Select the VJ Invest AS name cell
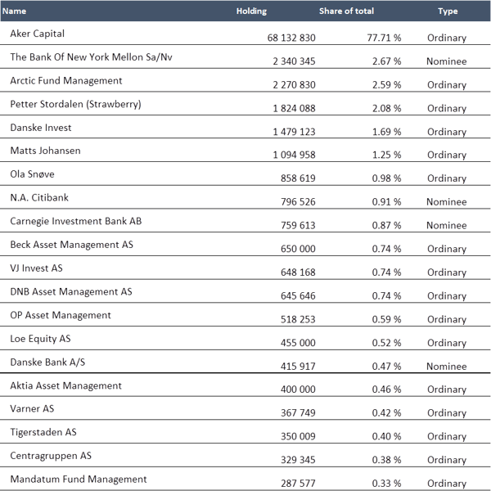This screenshot has width=491, height=491. pos(36,268)
